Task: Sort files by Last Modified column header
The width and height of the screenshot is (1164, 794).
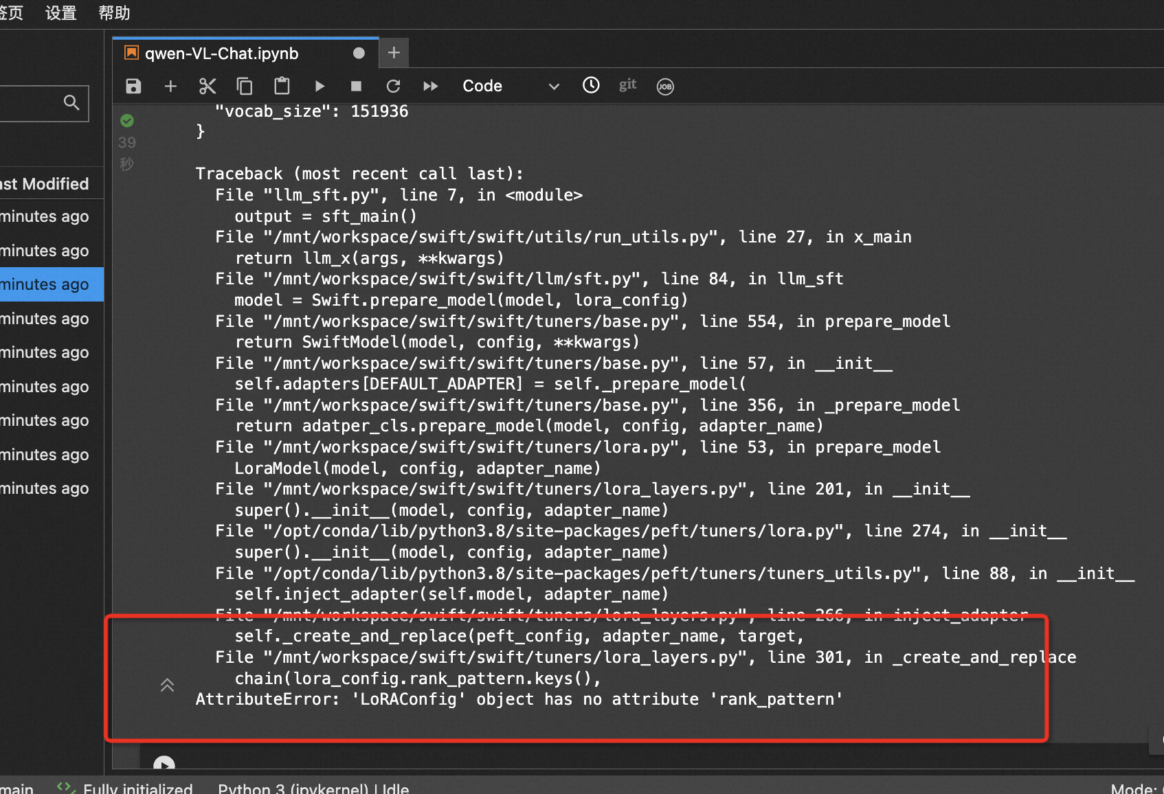Action: point(45,184)
